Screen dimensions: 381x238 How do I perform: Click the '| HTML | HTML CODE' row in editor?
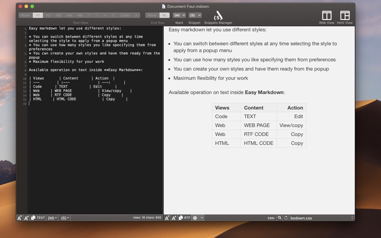(78, 99)
